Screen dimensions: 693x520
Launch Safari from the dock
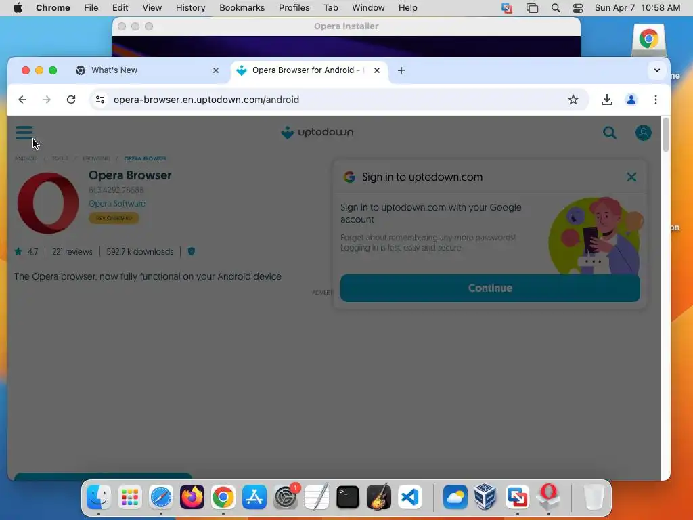[x=160, y=497]
